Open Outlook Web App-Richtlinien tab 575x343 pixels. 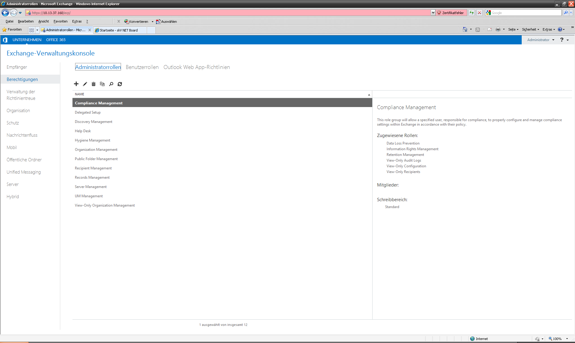point(196,67)
